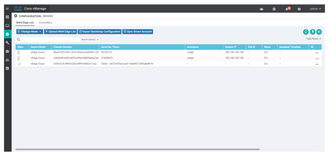Open the hamburger navigation menu
The width and height of the screenshot is (330, 156).
(x=7, y=9)
